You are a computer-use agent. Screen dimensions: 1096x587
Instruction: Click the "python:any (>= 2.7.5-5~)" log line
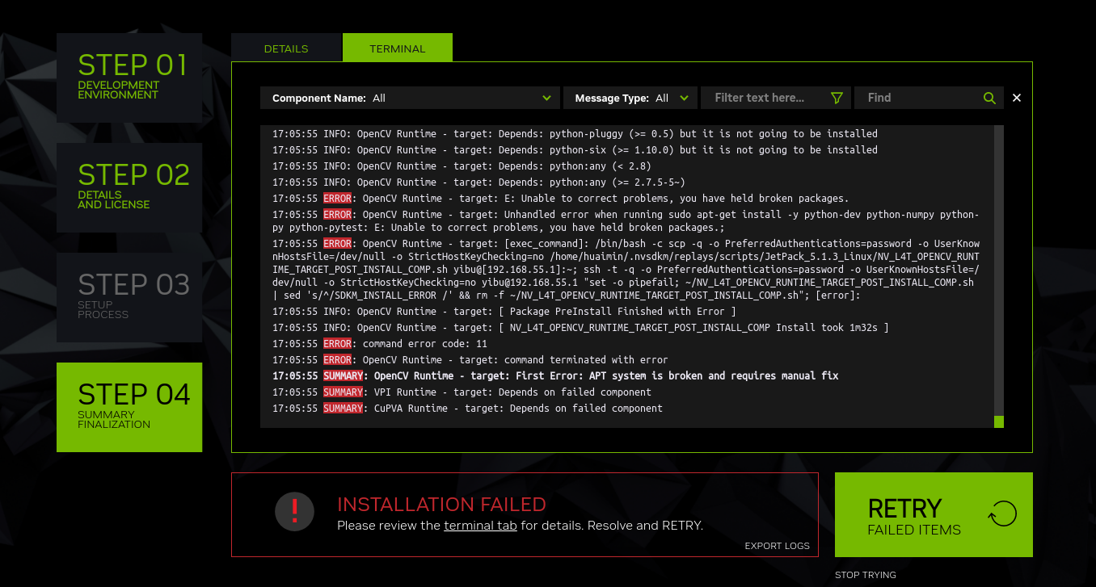[478, 182]
